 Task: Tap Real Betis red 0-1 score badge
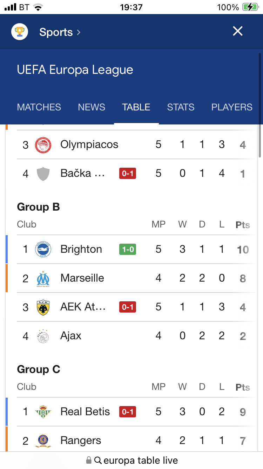pyautogui.click(x=128, y=412)
